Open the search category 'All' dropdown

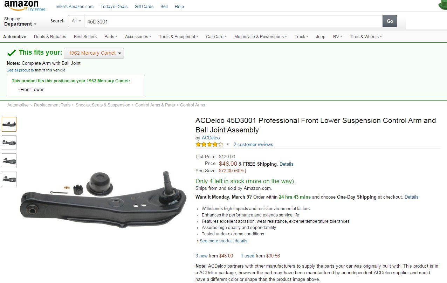tap(76, 21)
